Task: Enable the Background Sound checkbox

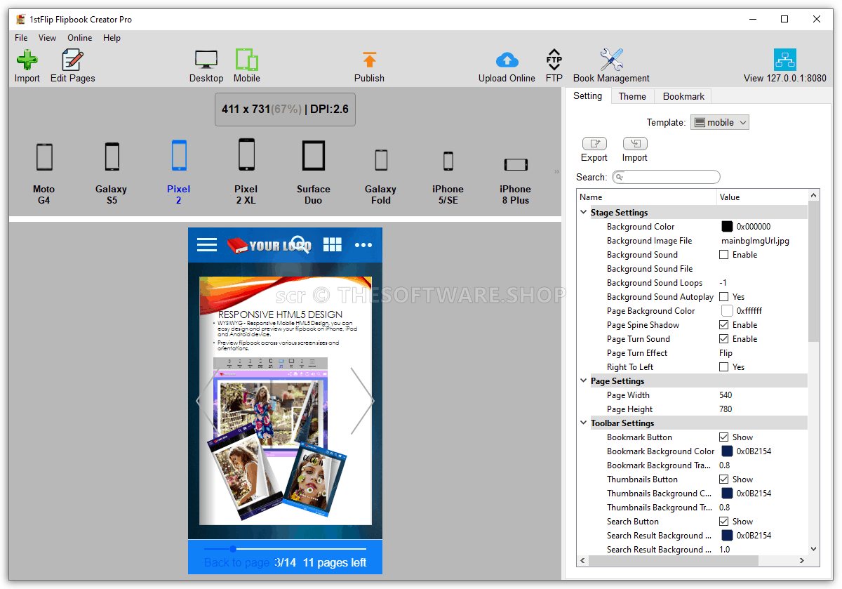Action: (x=724, y=255)
